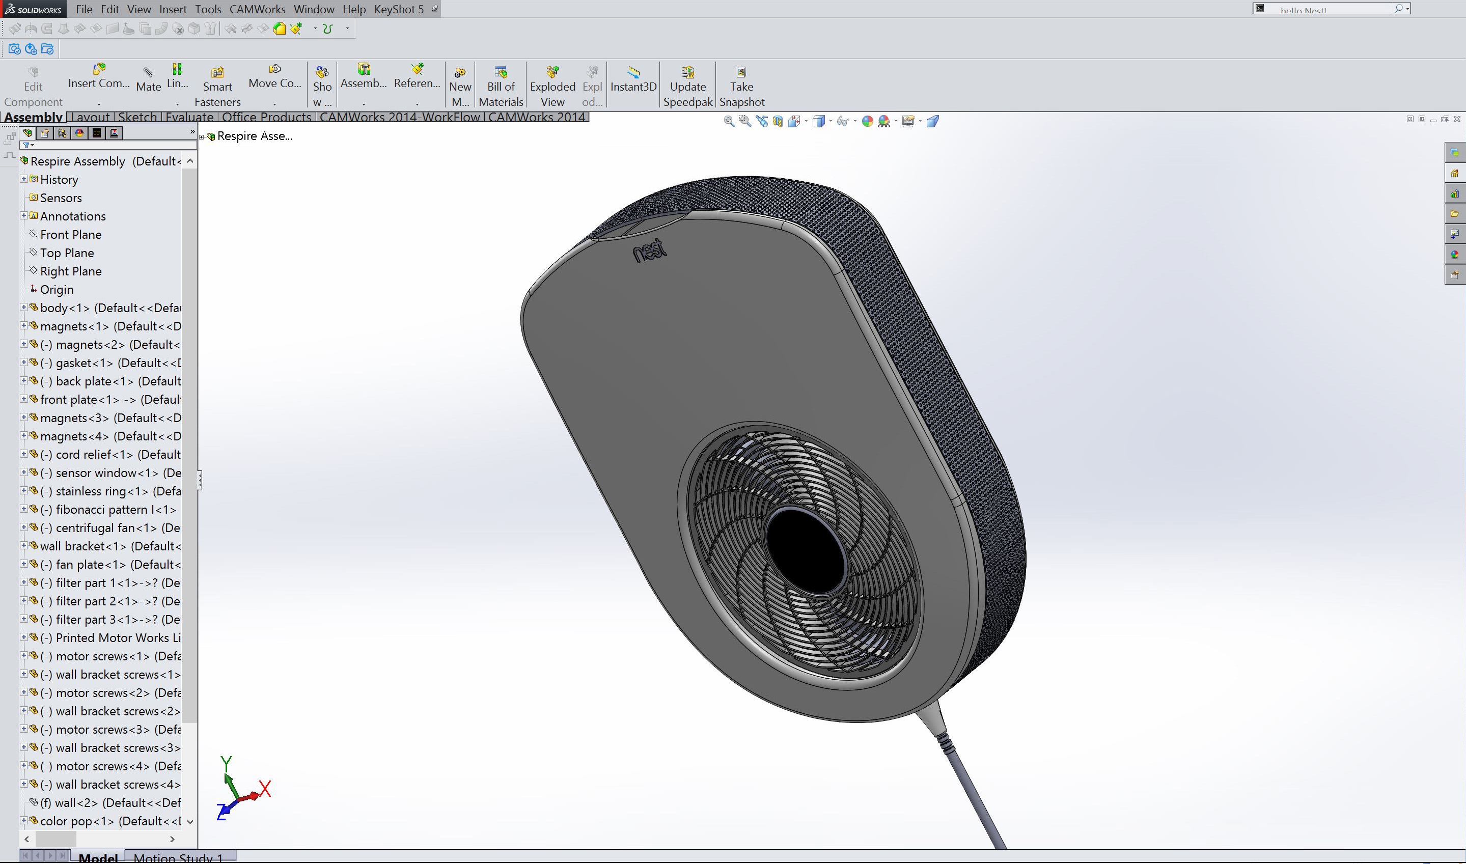This screenshot has height=864, width=1466.
Task: Expand the body<1> component node
Action: (24, 308)
